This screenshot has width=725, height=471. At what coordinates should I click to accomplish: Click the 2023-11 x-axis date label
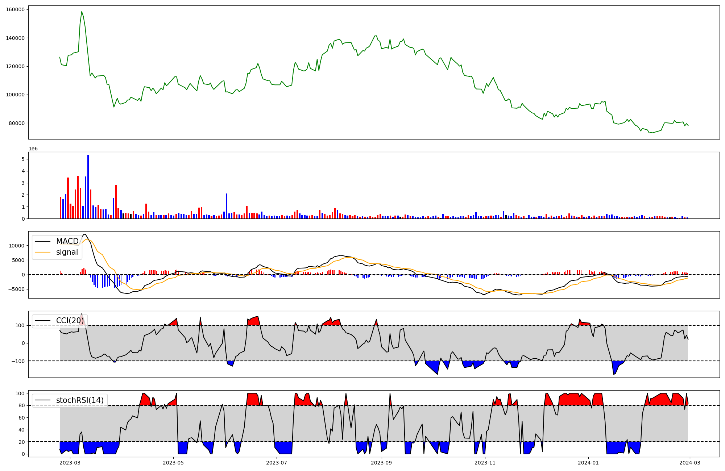click(x=485, y=463)
